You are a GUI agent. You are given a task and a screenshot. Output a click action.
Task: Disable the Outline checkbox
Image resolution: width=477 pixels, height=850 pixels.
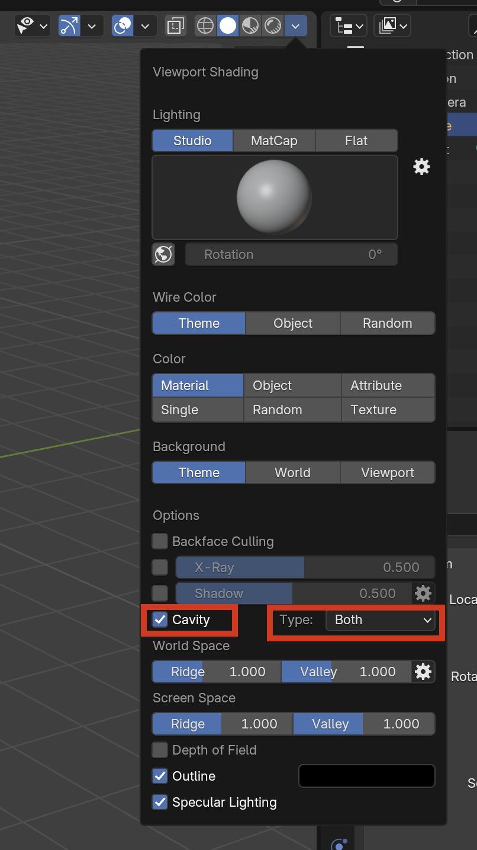(160, 776)
